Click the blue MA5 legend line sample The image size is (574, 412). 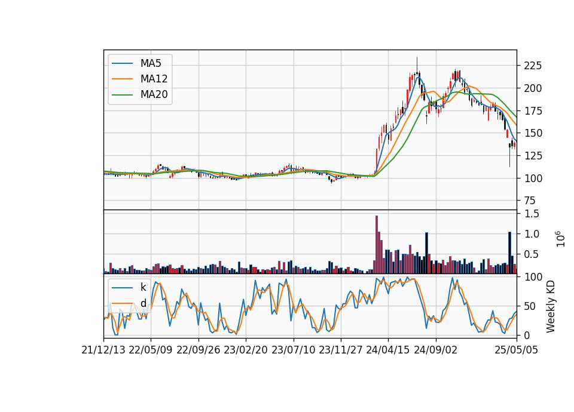click(x=122, y=63)
